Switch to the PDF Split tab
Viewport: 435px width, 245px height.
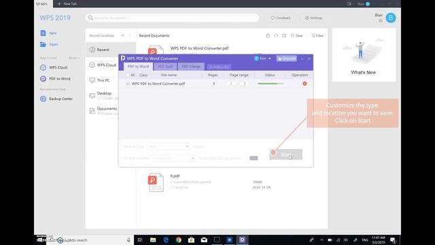(x=165, y=67)
